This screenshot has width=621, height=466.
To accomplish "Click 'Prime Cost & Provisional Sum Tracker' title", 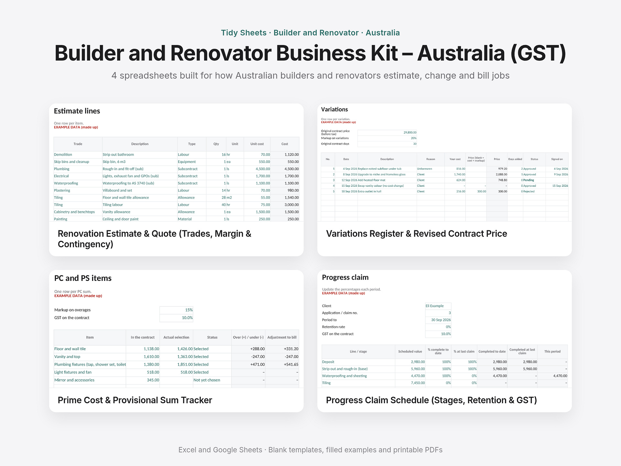I will tap(135, 400).
